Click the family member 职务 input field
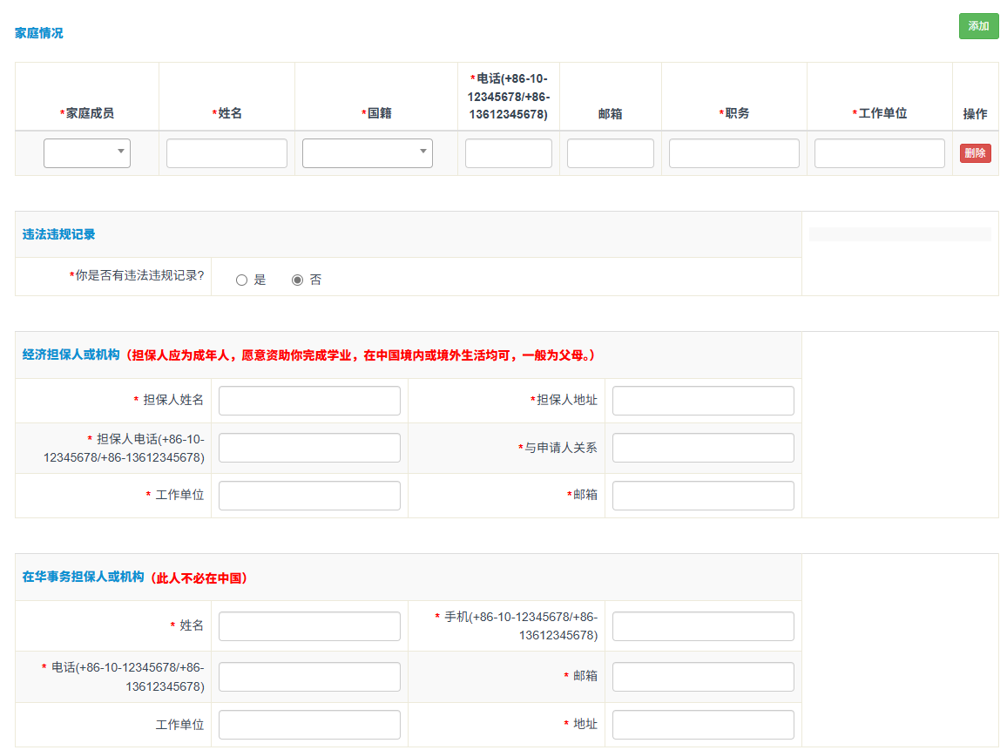This screenshot has width=1007, height=750. pyautogui.click(x=733, y=153)
